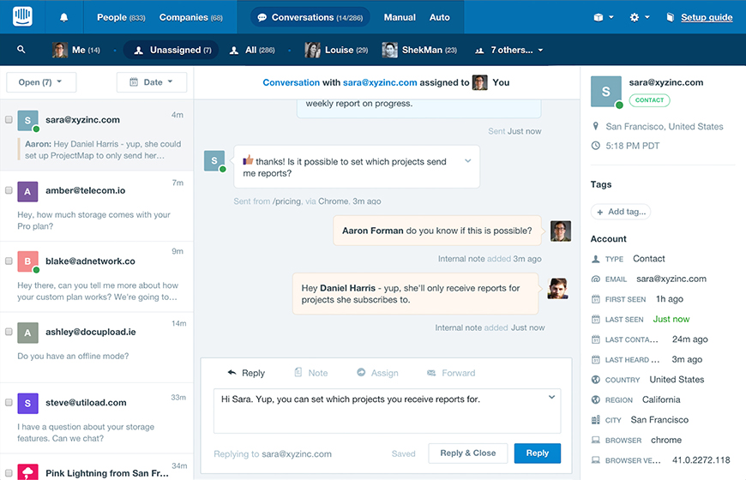
Task: Expand the 7 others teammates dropdown
Action: point(508,50)
